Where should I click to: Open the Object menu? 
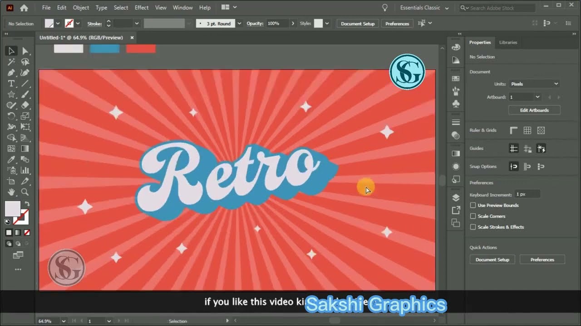pyautogui.click(x=81, y=8)
